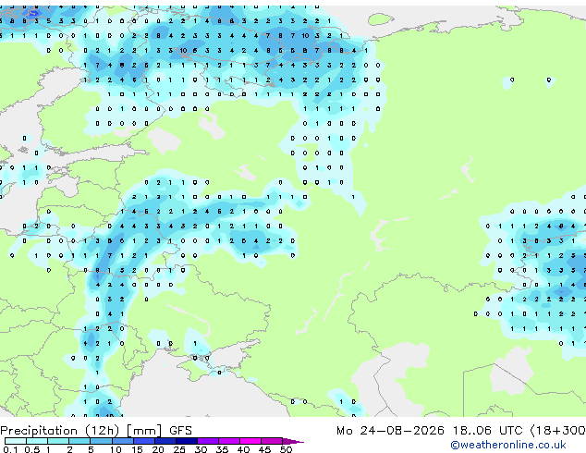Pick the 35–40 mm legend color swatch
This screenshot has width=586, height=453.
click(x=229, y=441)
